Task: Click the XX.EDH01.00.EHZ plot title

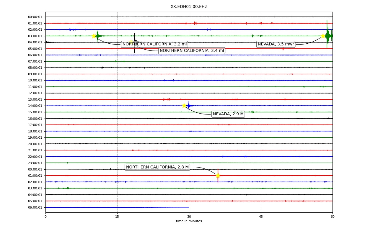Action: [189, 6]
